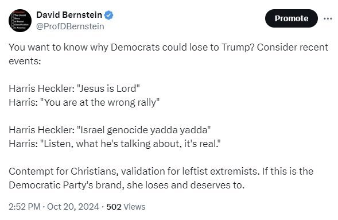The image size is (338, 220).
Task: Click the "Listen, what he's talking about" line
Action: click(x=115, y=144)
